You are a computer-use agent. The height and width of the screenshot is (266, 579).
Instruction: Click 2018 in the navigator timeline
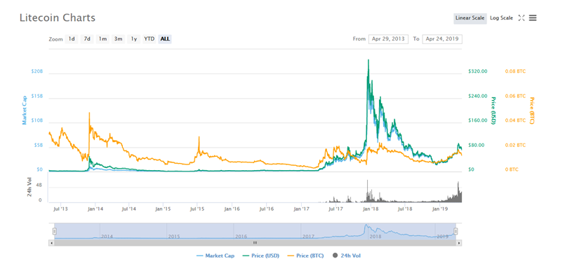coord(375,236)
